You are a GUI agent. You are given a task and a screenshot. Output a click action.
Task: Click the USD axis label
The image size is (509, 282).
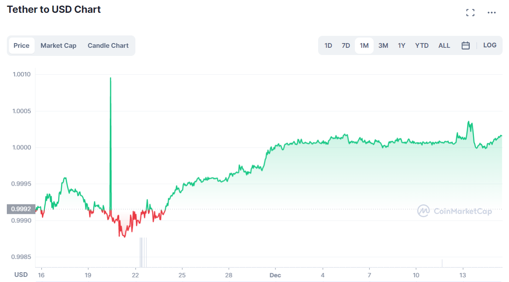pyautogui.click(x=20, y=274)
